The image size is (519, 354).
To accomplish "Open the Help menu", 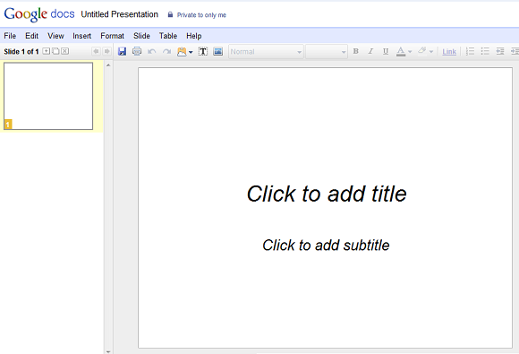I will [194, 36].
